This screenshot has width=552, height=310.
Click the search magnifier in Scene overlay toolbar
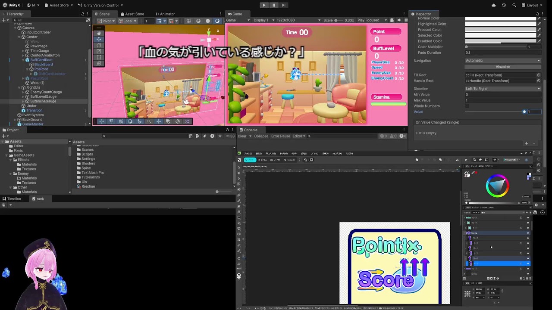149,121
